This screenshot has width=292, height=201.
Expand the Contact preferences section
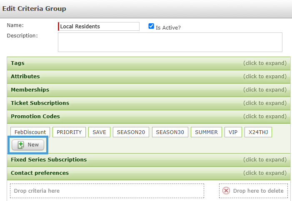[x=149, y=173]
